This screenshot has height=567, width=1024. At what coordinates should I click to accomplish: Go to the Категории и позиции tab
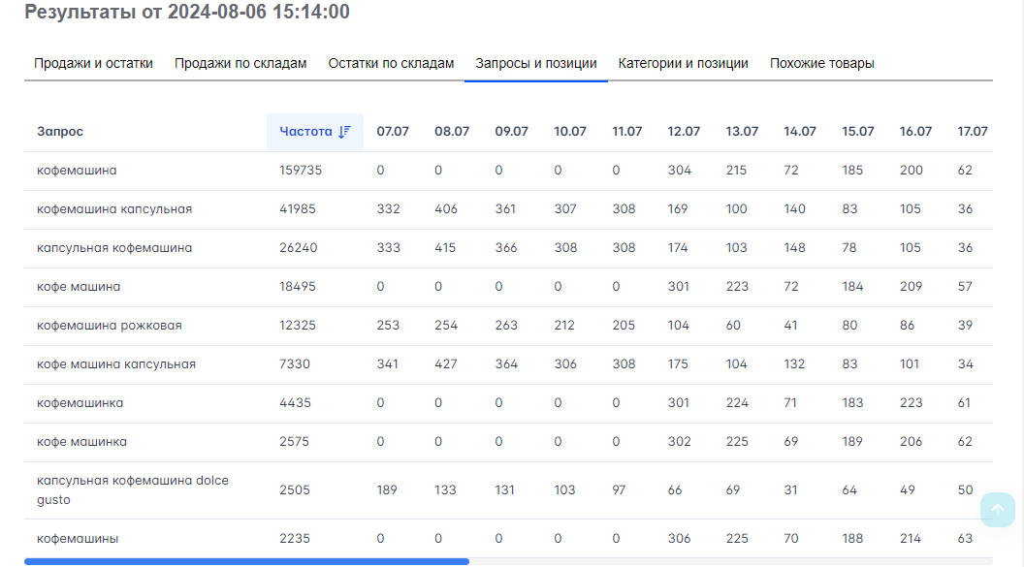(683, 63)
